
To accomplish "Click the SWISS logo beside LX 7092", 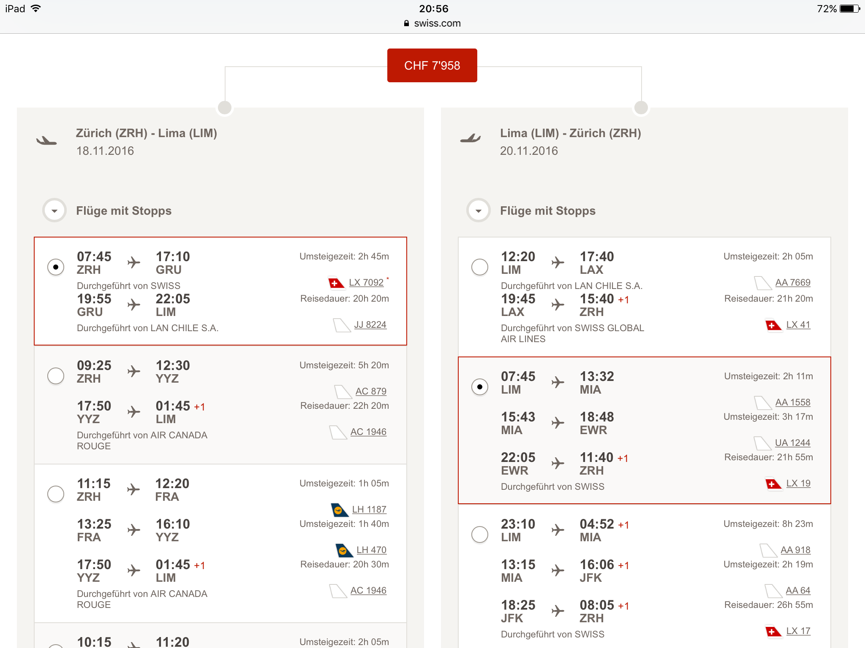I will pyautogui.click(x=336, y=283).
